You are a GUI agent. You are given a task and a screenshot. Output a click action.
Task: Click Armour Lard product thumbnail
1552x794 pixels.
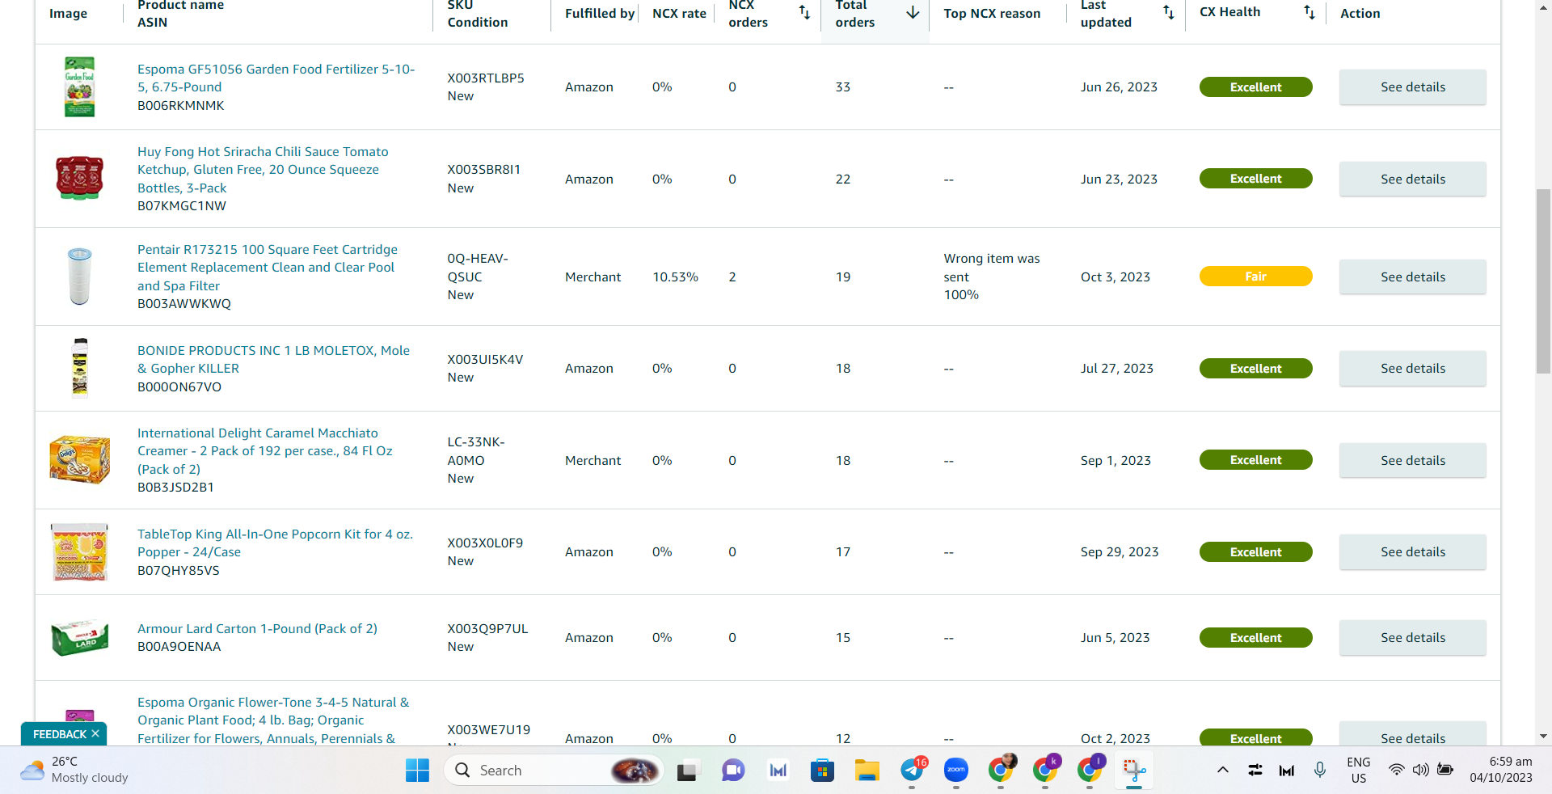point(79,638)
